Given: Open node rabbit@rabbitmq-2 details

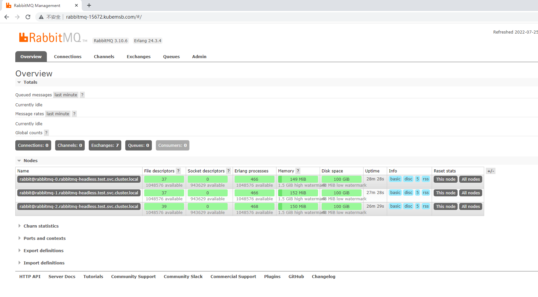Looking at the screenshot, I should click(x=79, y=207).
